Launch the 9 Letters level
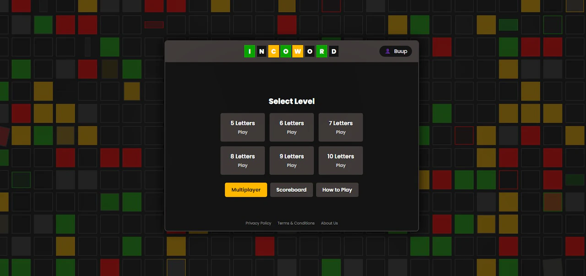 coord(292,161)
